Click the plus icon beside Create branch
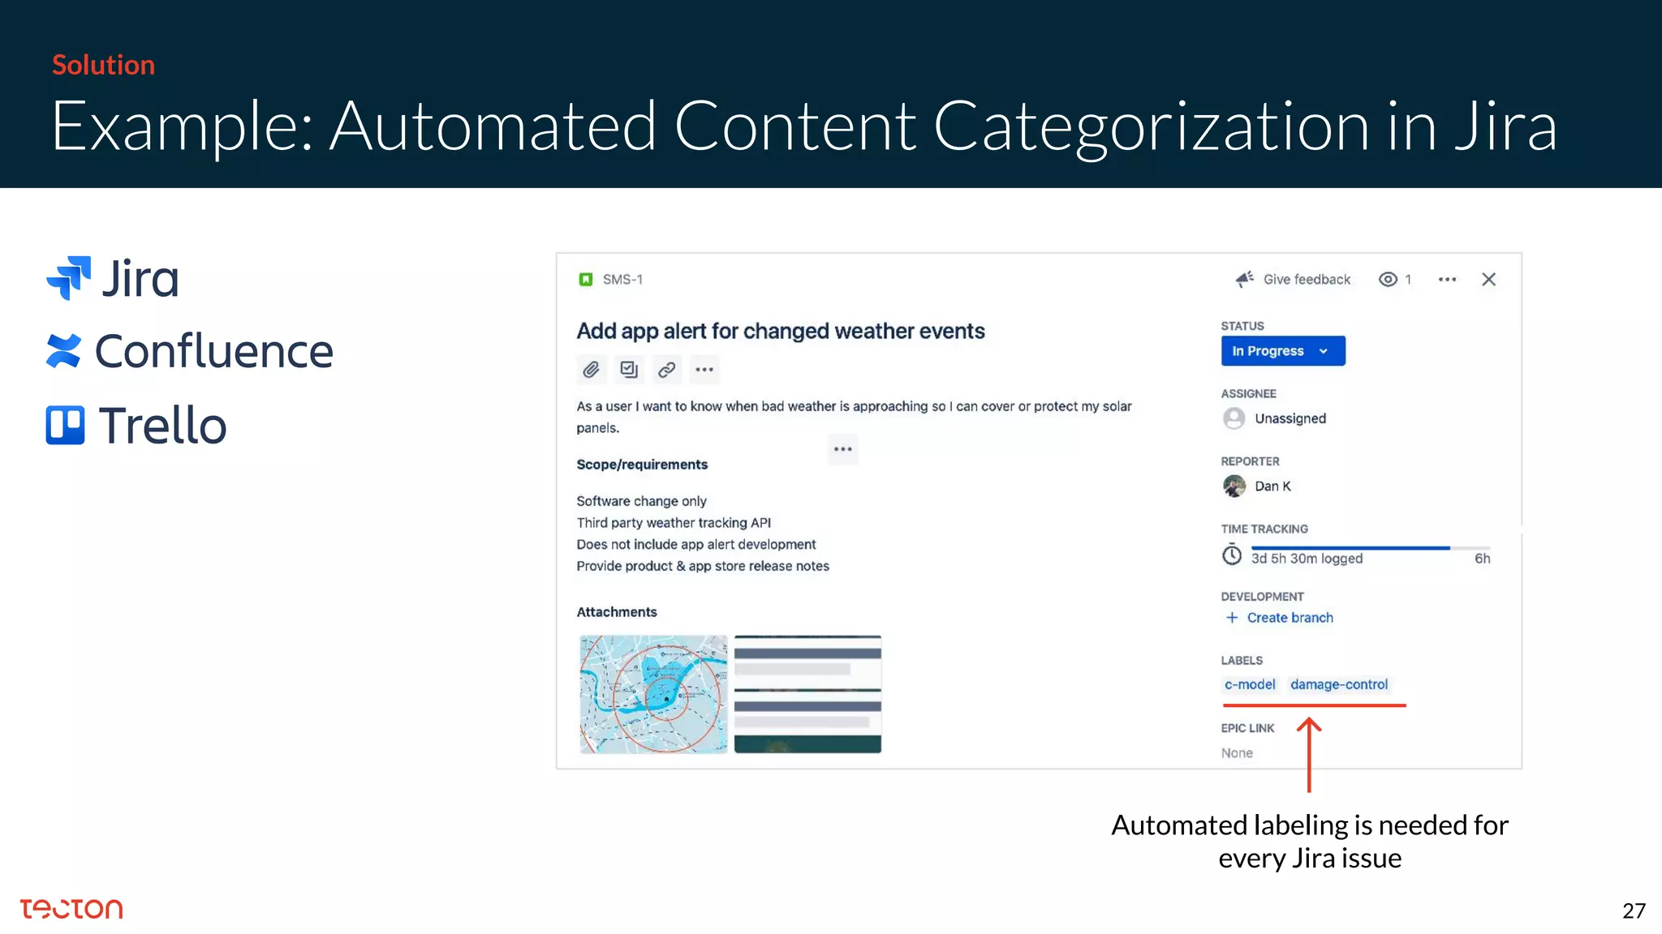 1232,618
